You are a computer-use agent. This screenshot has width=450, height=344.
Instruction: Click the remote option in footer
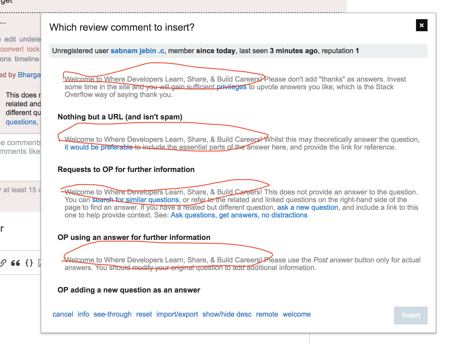(267, 314)
